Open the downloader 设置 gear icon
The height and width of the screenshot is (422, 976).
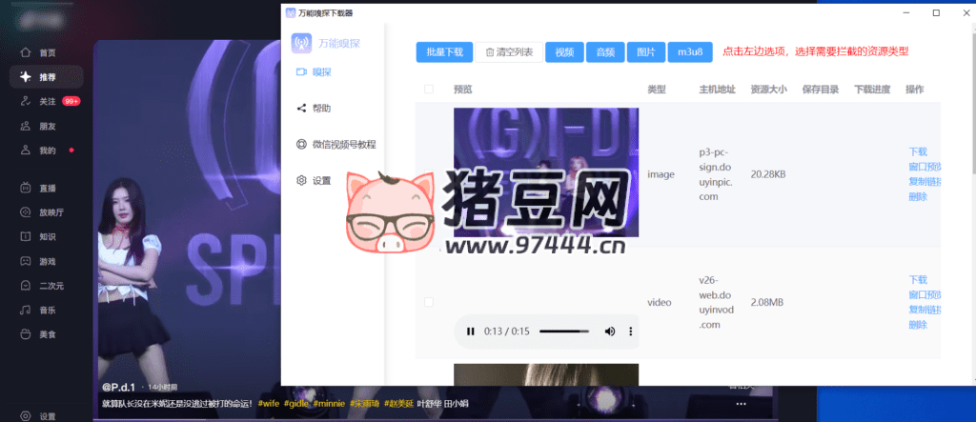(x=302, y=180)
